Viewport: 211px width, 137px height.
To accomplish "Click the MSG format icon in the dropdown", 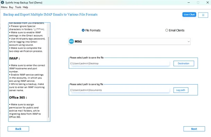I will point(71,41).
